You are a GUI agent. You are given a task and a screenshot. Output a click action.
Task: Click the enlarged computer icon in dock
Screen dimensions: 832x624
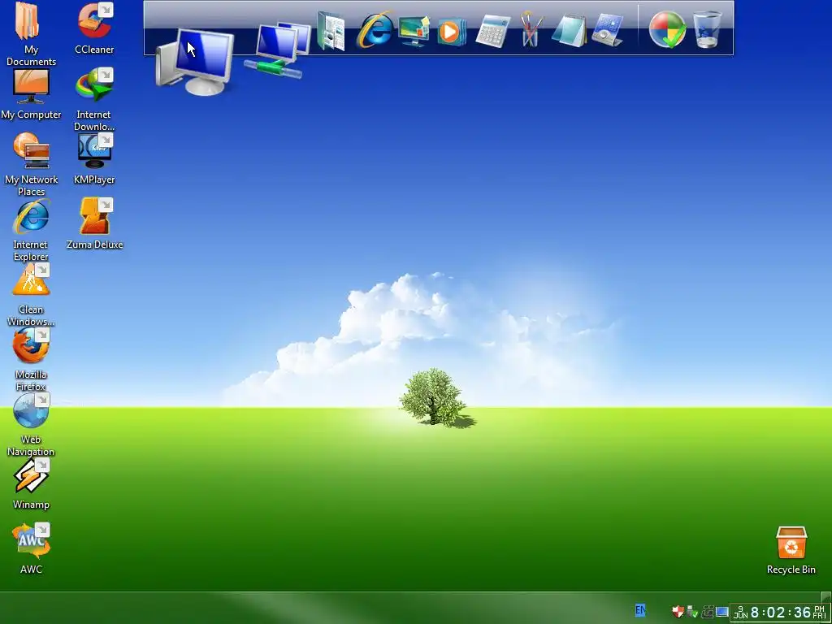195,62
